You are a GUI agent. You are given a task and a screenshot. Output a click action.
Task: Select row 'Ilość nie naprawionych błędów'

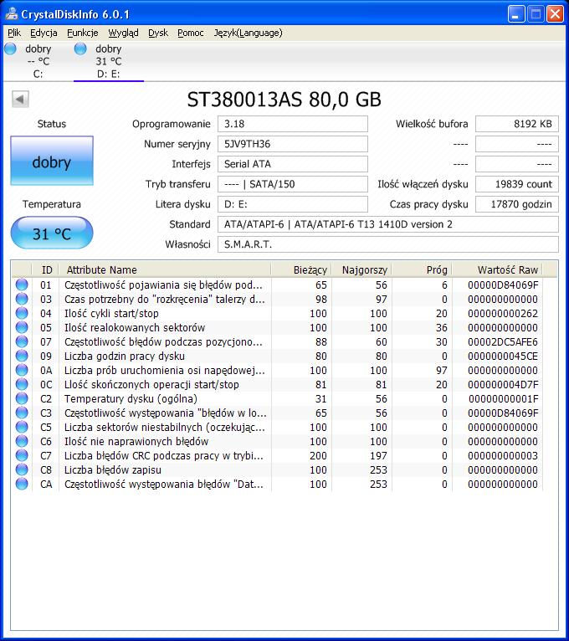point(278,442)
